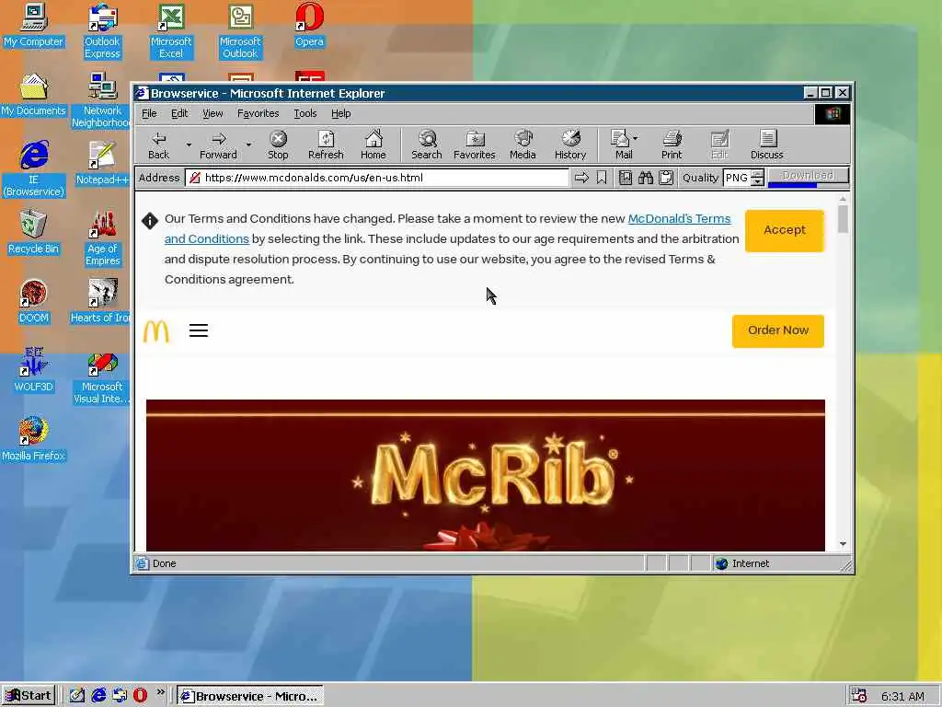Viewport: 942px width, 707px height.
Task: Select the Opera desktop icon
Action: pos(309,26)
